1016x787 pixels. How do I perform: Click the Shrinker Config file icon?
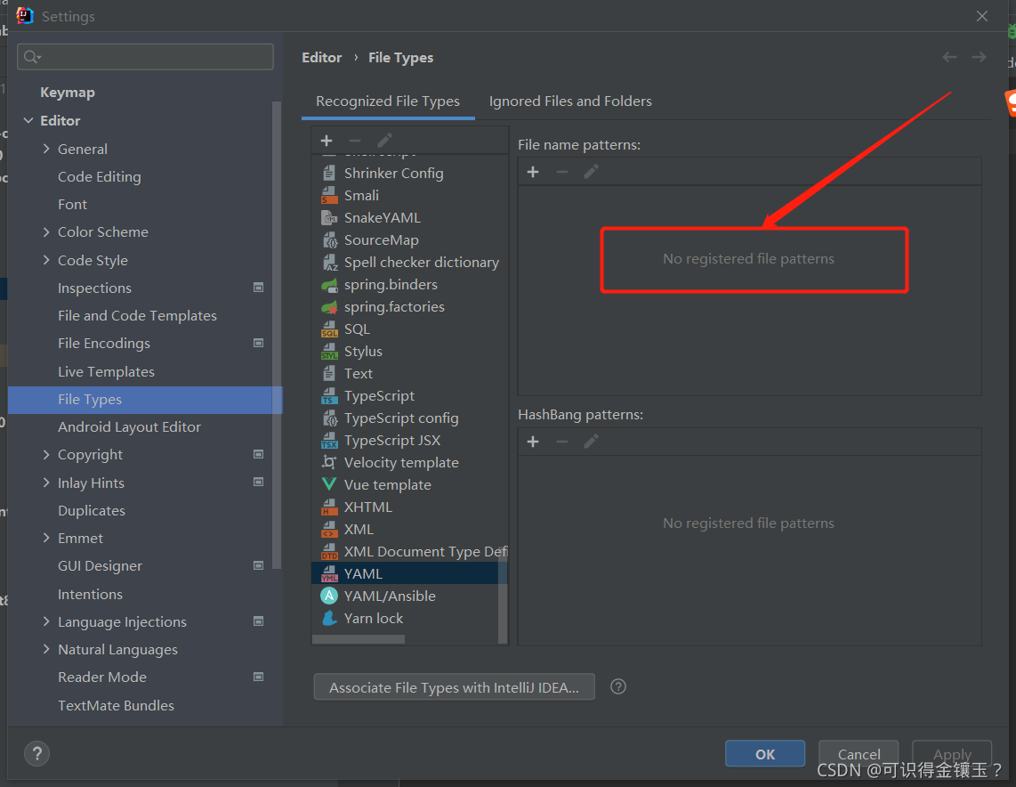(329, 173)
